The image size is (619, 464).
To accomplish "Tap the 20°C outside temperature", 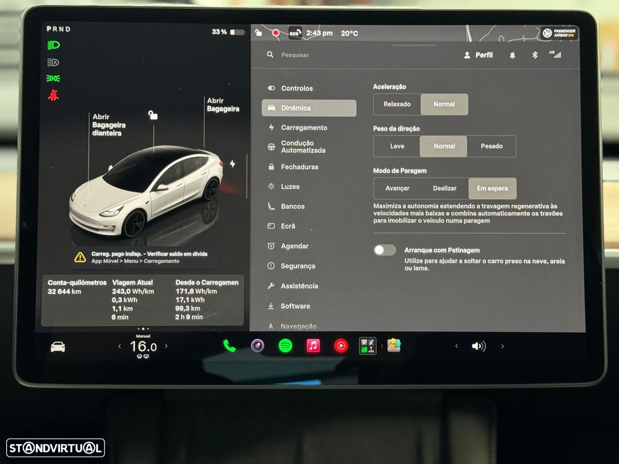I will coord(349,33).
